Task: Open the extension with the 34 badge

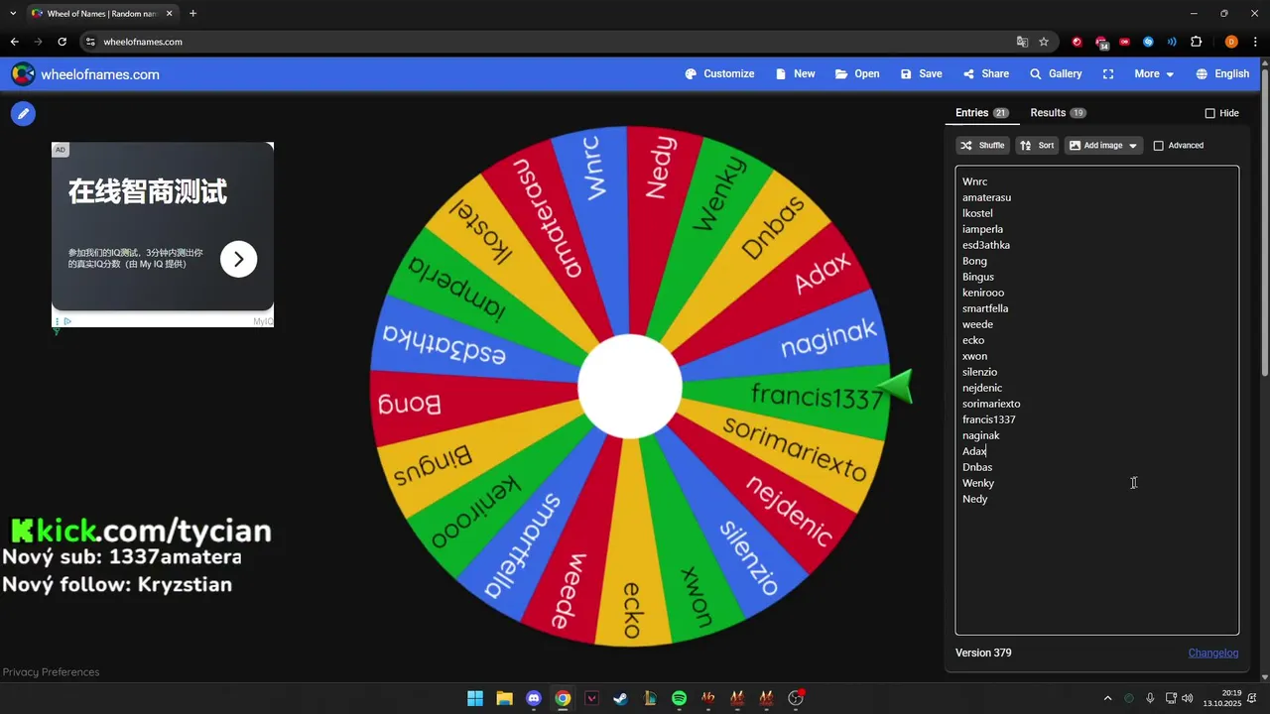Action: tap(1101, 42)
